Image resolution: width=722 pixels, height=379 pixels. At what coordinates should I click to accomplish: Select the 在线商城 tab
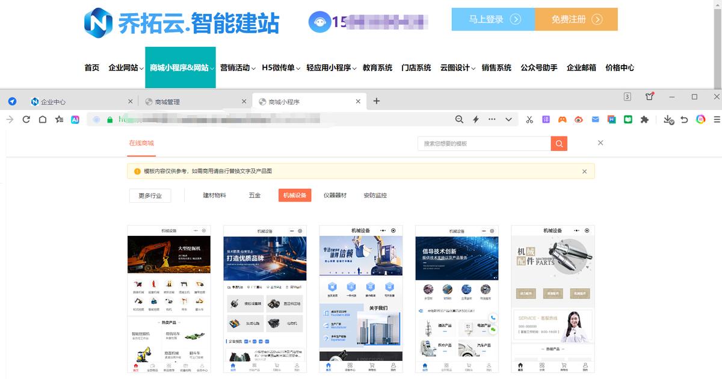pos(141,143)
